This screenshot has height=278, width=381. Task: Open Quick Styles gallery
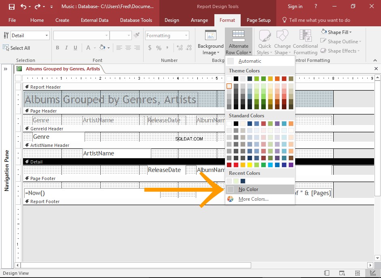click(x=265, y=43)
